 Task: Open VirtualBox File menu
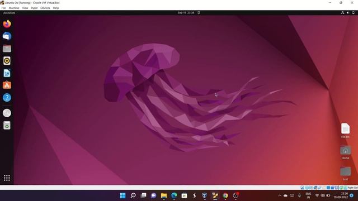4,8
